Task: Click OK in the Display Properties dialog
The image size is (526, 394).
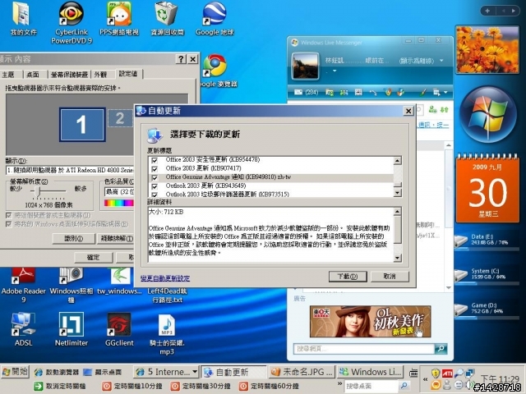Action: pos(93,257)
